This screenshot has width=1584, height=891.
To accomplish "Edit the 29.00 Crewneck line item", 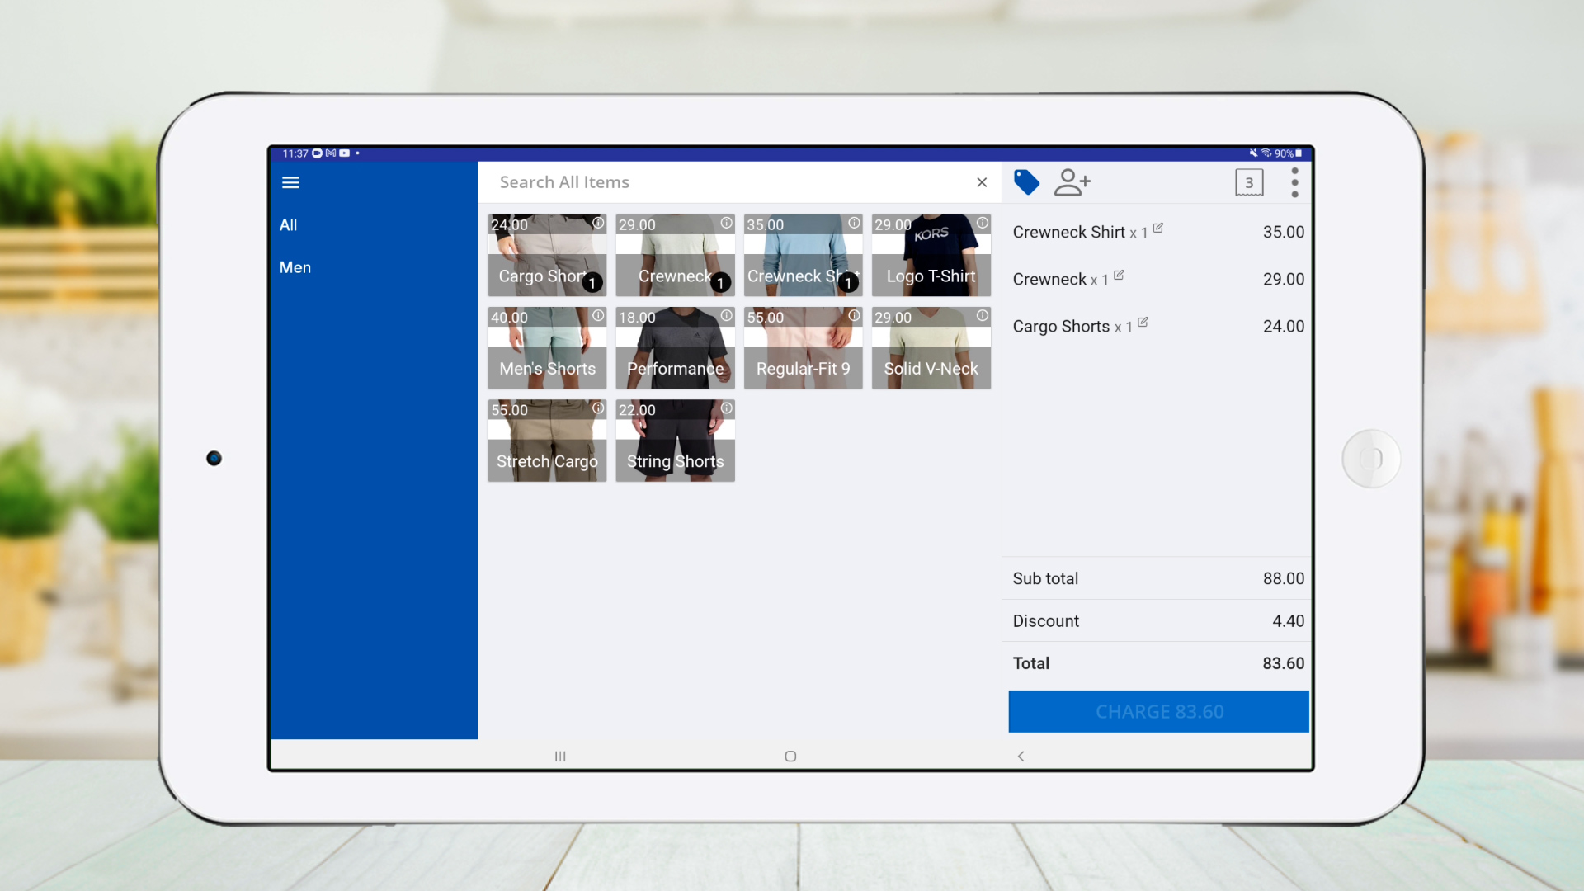I will 1119,276.
